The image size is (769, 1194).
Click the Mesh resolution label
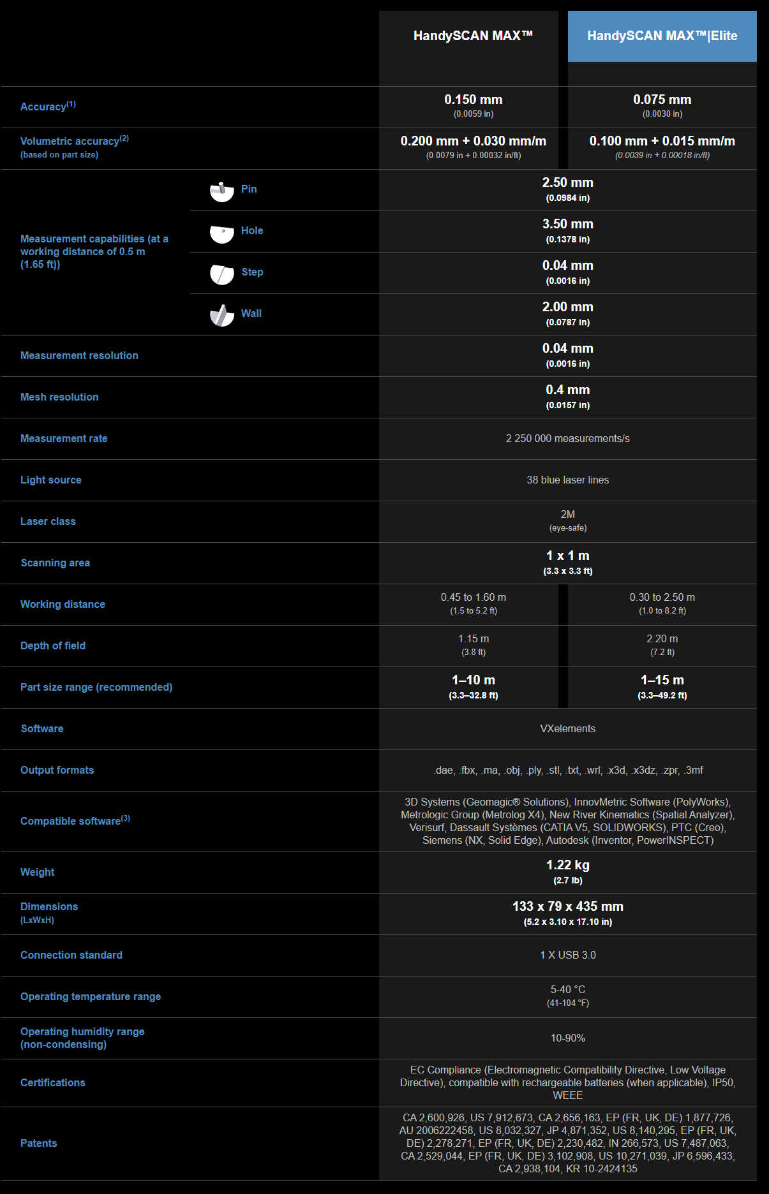[x=59, y=397]
